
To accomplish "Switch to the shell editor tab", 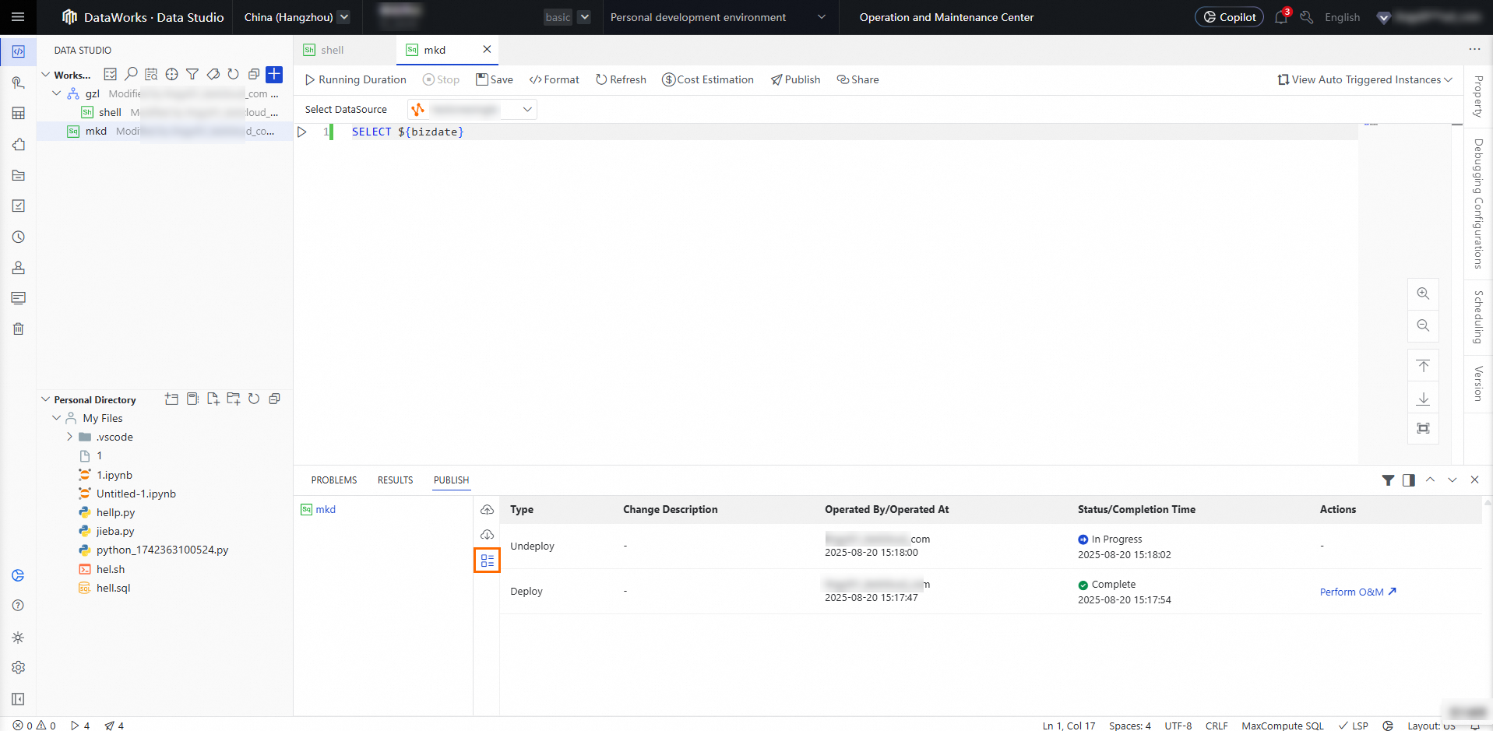I will tap(345, 50).
